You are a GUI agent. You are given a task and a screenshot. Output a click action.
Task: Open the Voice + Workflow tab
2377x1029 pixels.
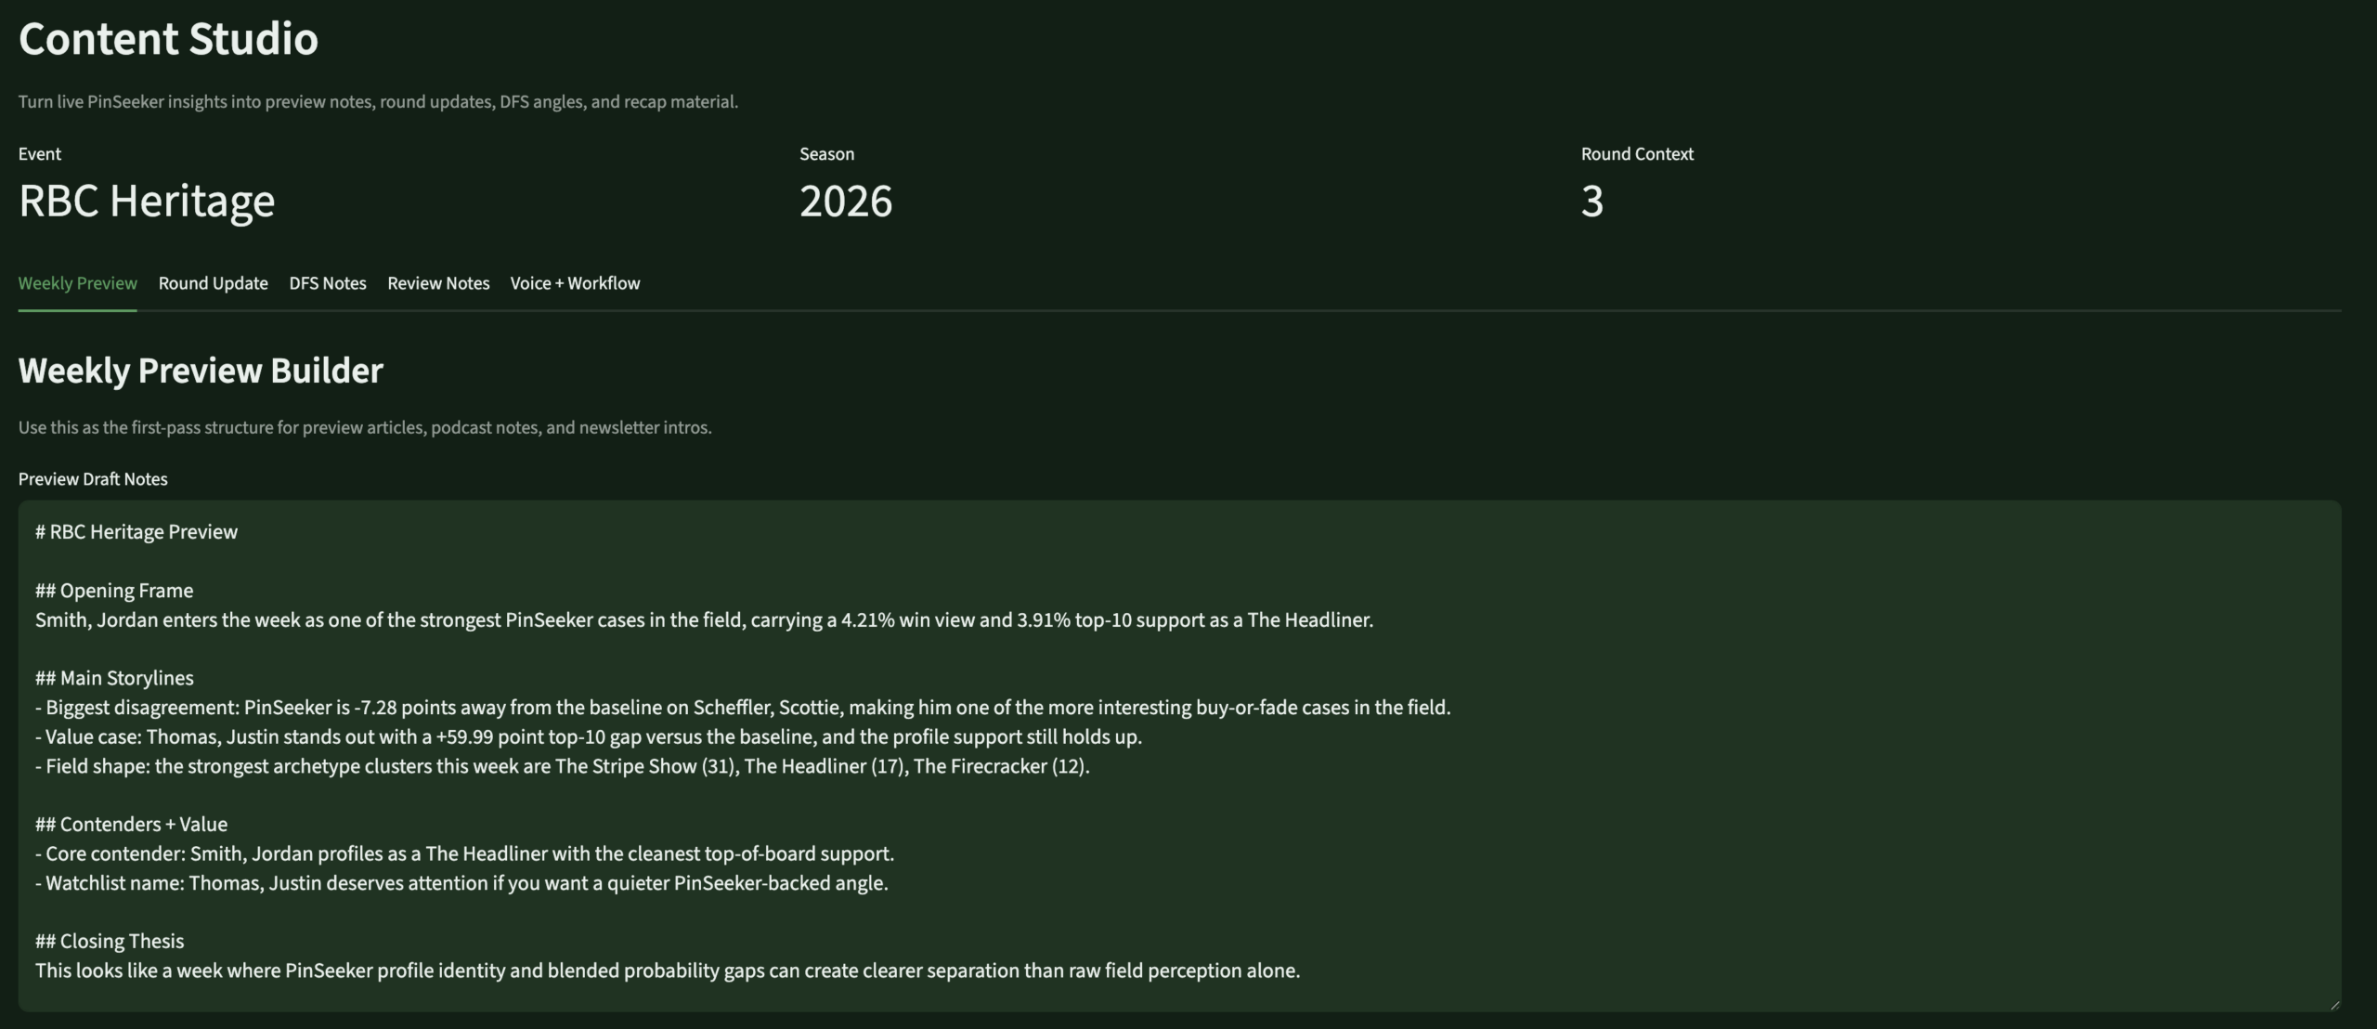click(575, 283)
